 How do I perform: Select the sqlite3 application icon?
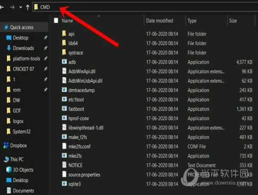coord(64,184)
